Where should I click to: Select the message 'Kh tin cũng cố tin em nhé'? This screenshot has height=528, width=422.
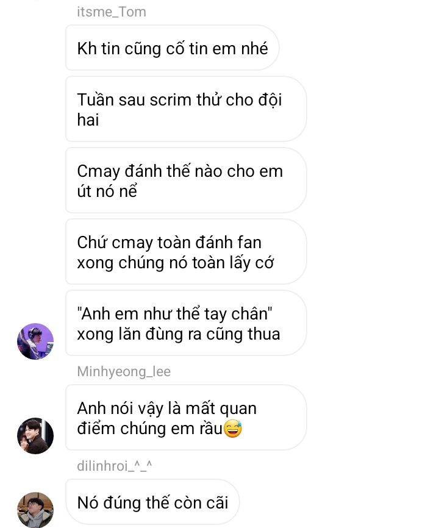(172, 48)
